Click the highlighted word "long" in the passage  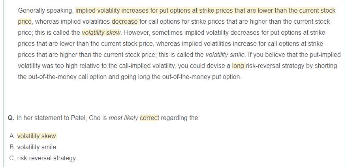click(238, 66)
